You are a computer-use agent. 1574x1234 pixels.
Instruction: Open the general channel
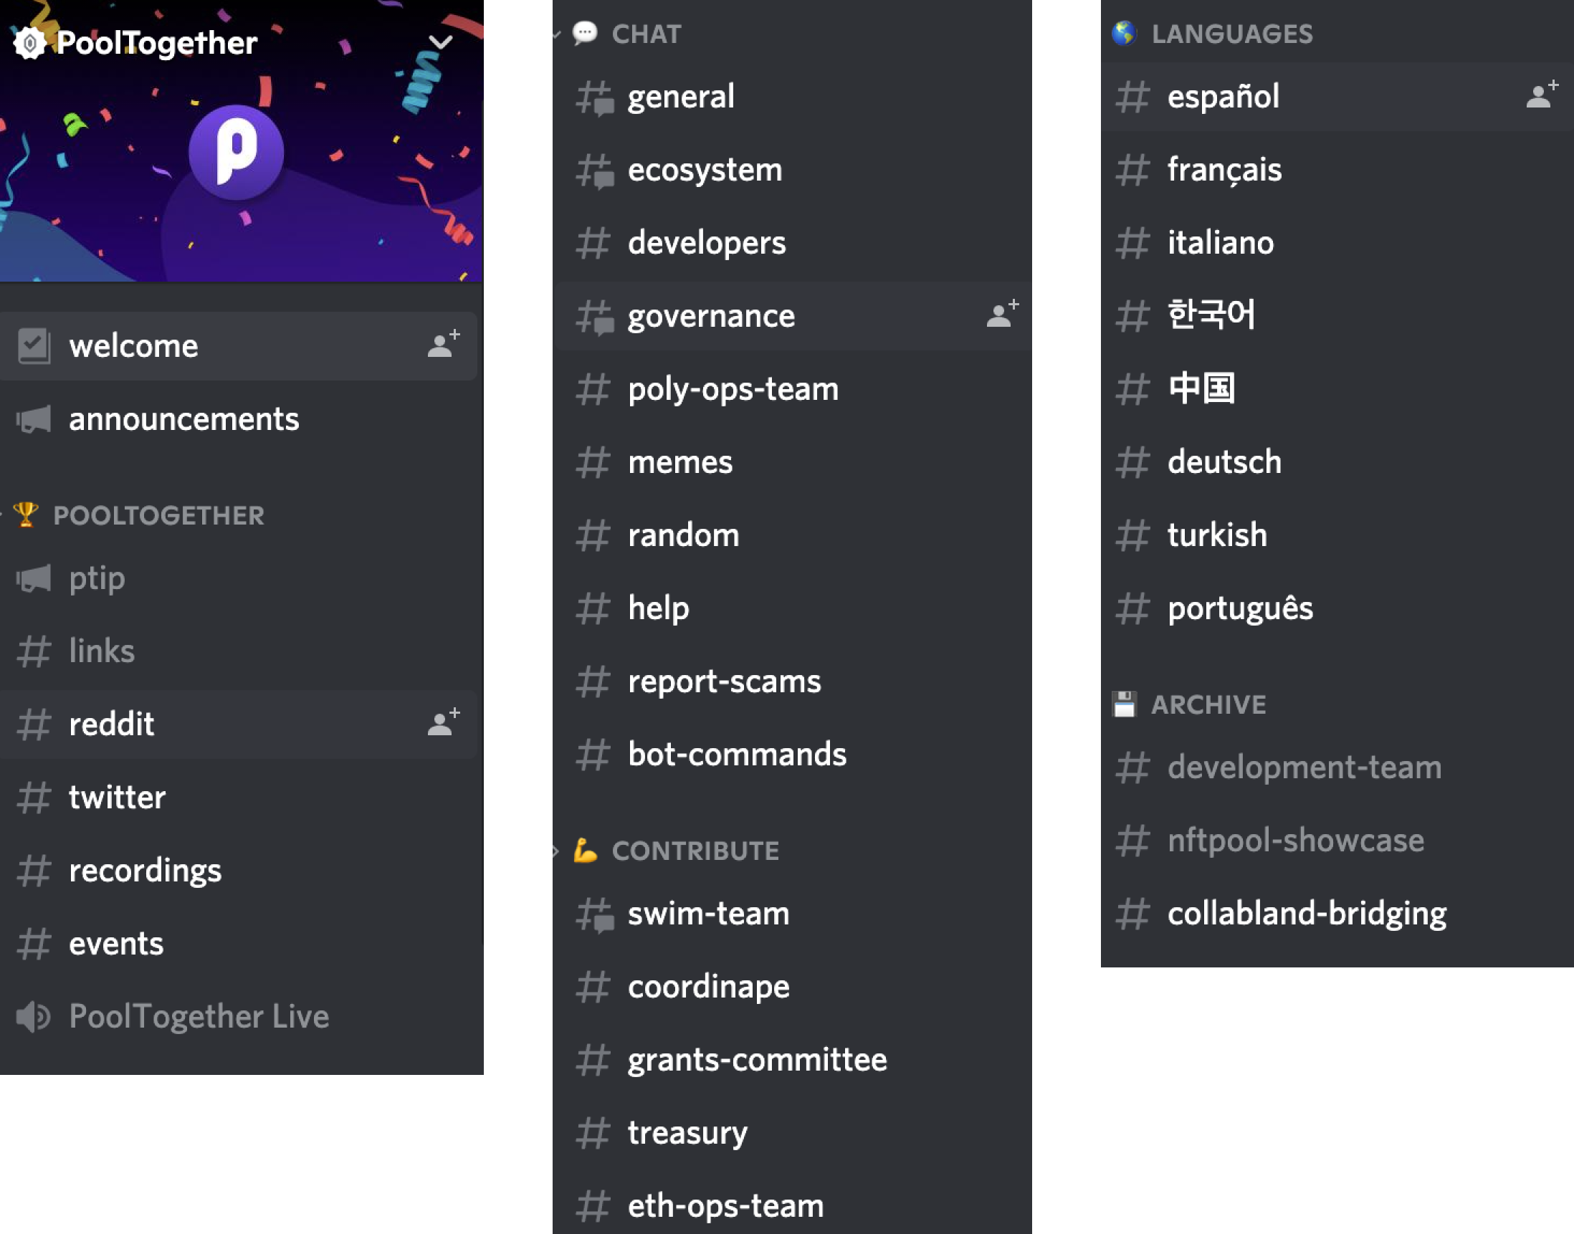[793, 97]
